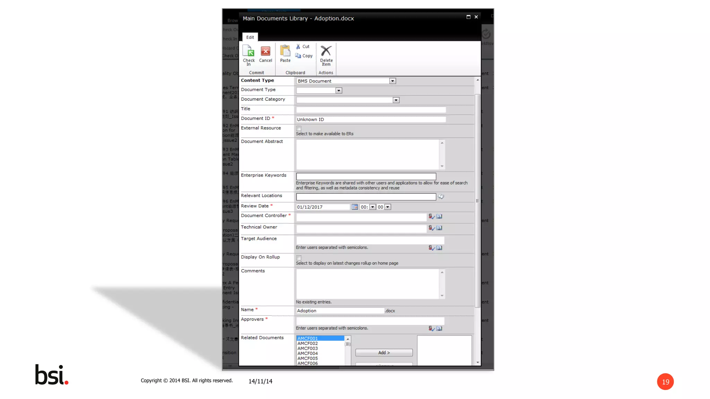Open the Document Category dropdown
The image size is (710, 399).
396,100
